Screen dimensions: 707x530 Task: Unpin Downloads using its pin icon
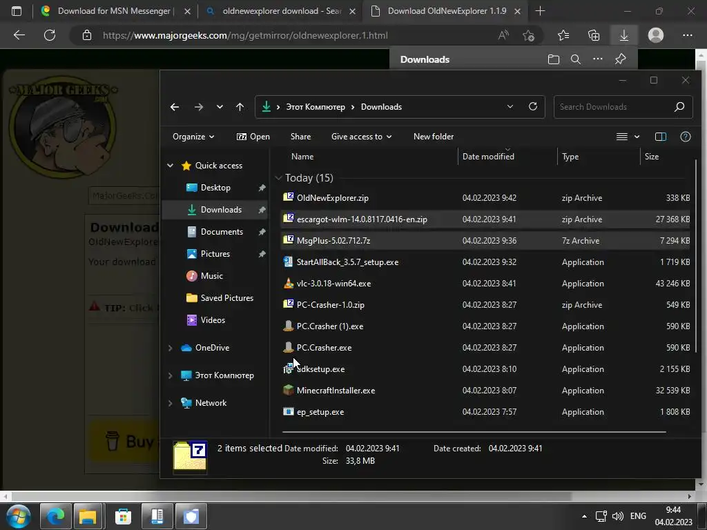(x=262, y=210)
